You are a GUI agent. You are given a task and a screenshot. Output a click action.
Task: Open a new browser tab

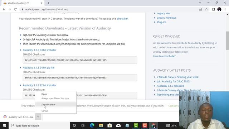pyautogui.click(x=48, y=3)
